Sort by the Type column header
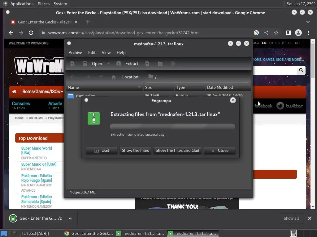Viewport: 317px width, 237px height. [x=190, y=87]
